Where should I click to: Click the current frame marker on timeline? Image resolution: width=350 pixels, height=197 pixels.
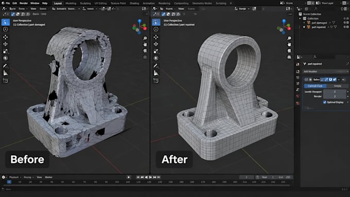click(x=9, y=182)
